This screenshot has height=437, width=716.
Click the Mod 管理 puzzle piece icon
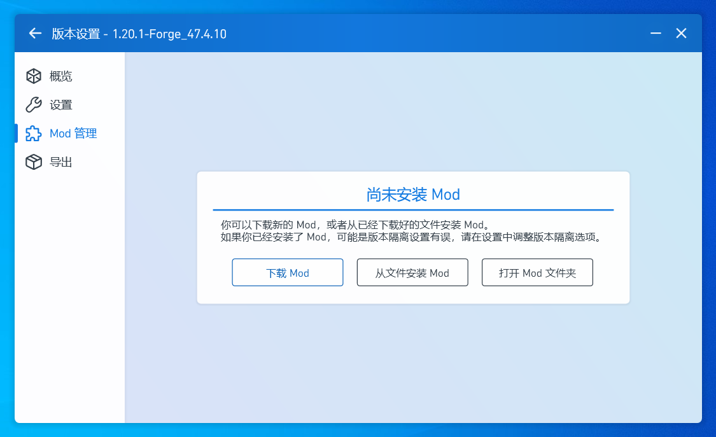[x=33, y=134]
